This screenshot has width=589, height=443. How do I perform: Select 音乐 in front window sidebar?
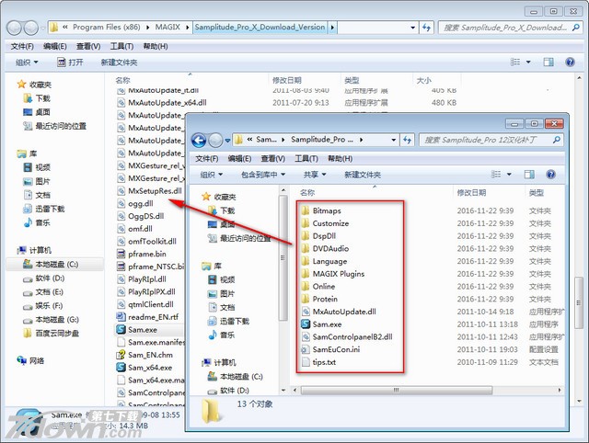pyautogui.click(x=221, y=335)
